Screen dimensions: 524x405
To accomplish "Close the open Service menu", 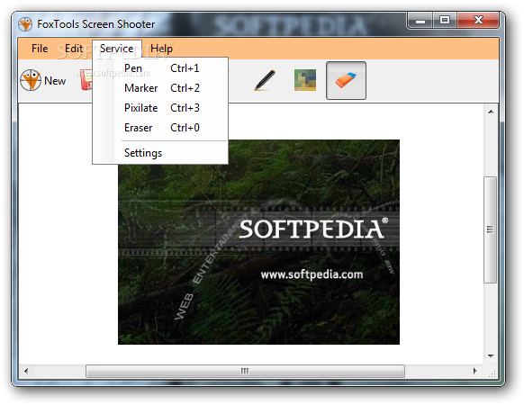I will 117,49.
